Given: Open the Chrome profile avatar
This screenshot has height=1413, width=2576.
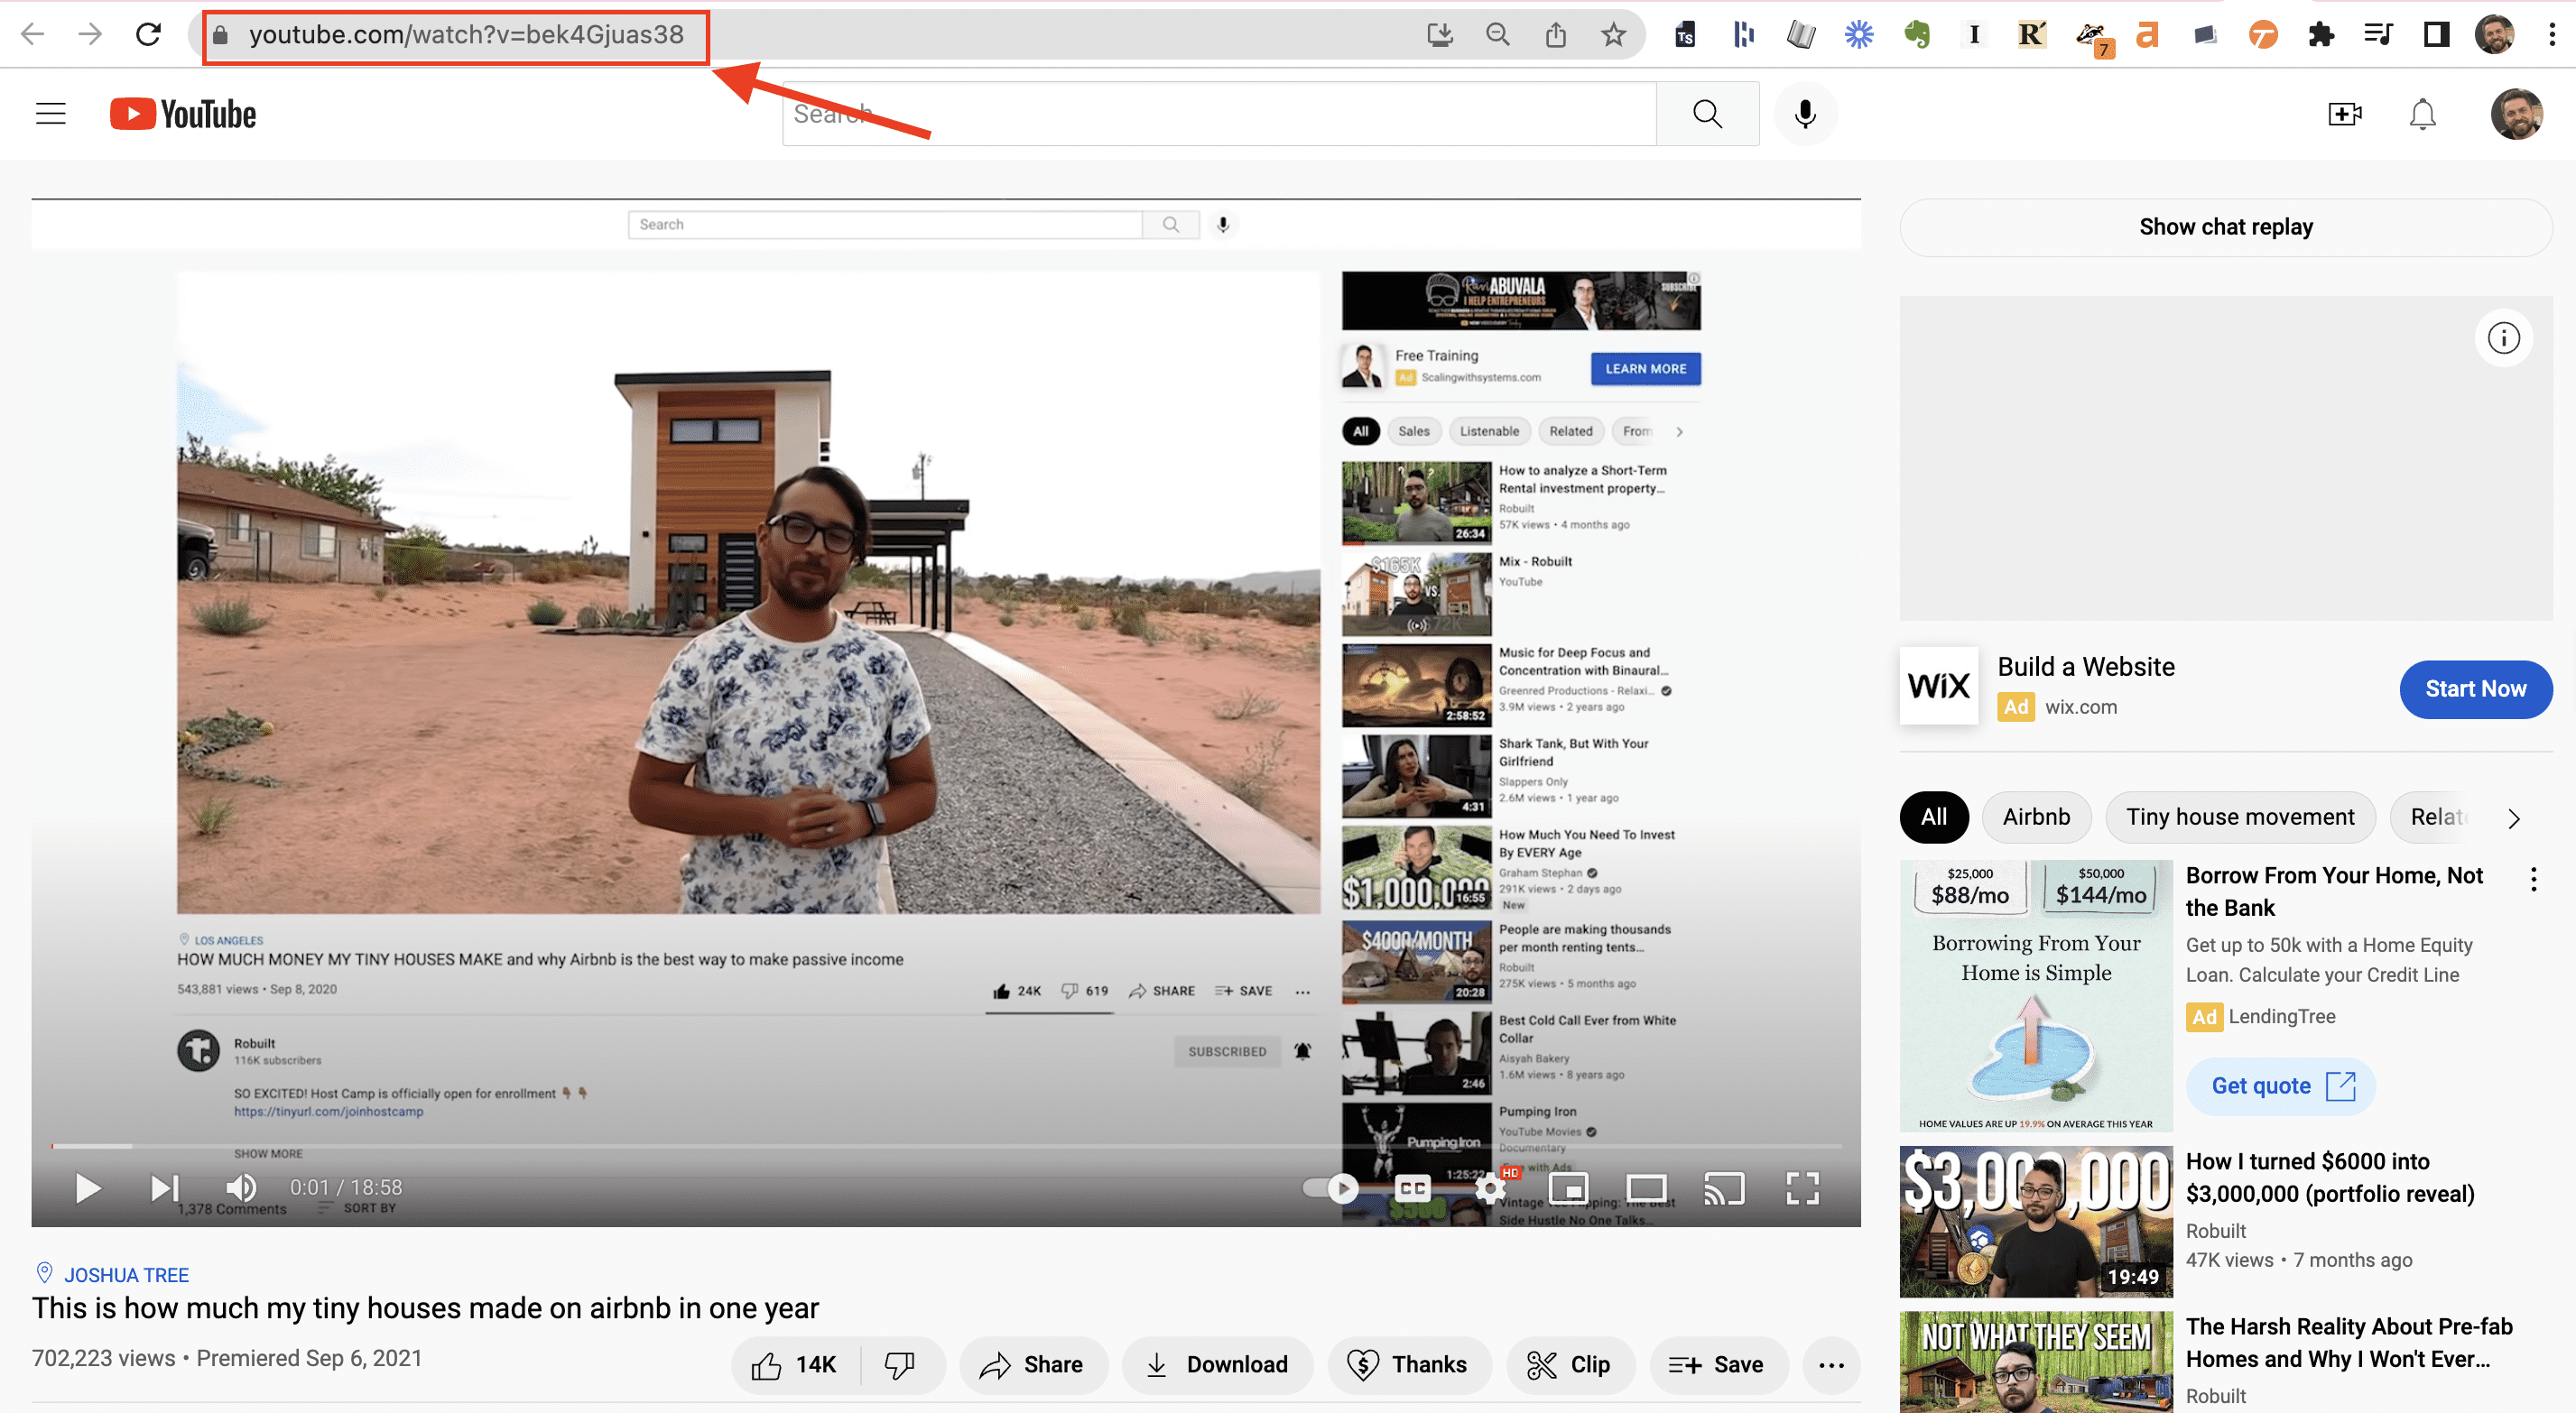Looking at the screenshot, I should (2494, 35).
